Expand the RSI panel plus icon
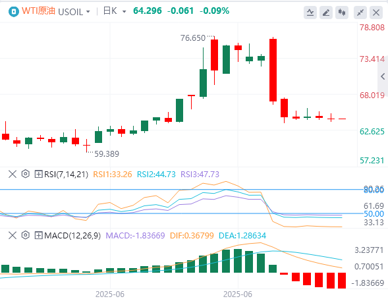This screenshot has width=388, height=303. click(x=38, y=174)
